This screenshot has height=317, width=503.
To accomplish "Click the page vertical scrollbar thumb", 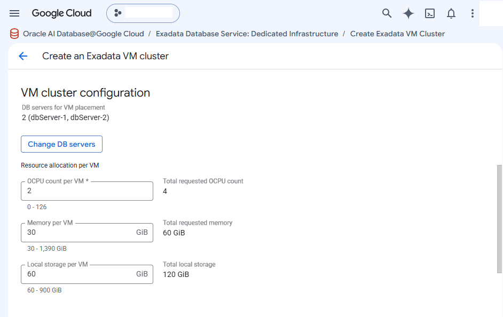I will (x=499, y=219).
